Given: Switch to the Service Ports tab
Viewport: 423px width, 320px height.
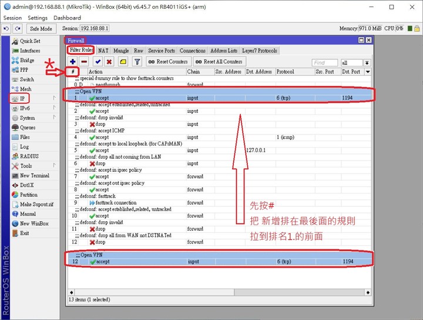Looking at the screenshot, I should [x=162, y=51].
